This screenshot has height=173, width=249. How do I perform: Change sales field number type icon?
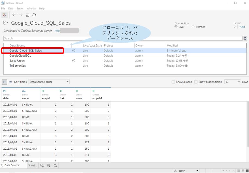point(77,91)
